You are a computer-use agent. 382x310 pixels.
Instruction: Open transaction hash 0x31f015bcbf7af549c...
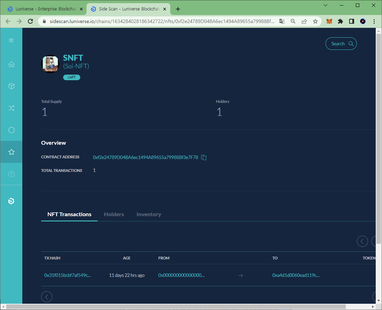(68, 275)
